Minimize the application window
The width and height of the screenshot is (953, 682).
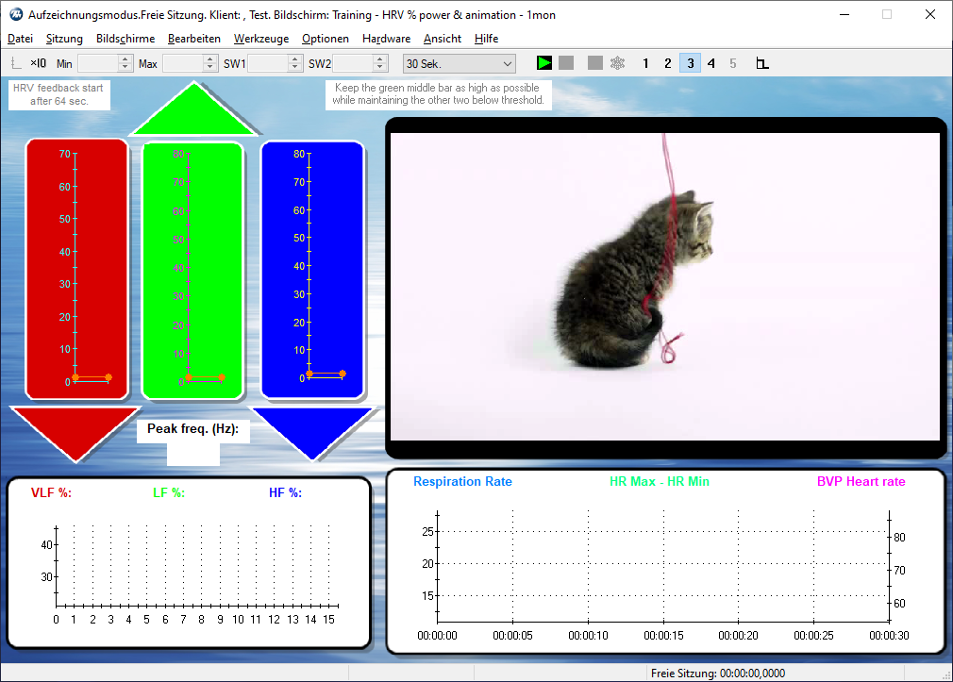844,14
